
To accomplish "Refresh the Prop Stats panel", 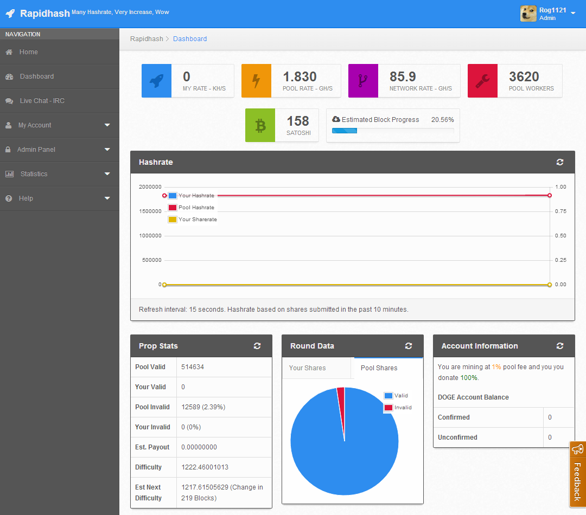I will click(257, 346).
